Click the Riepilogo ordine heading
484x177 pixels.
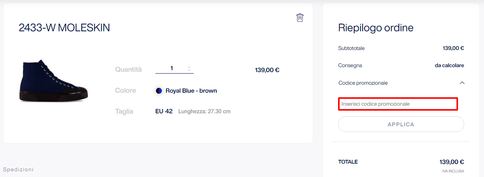376,28
